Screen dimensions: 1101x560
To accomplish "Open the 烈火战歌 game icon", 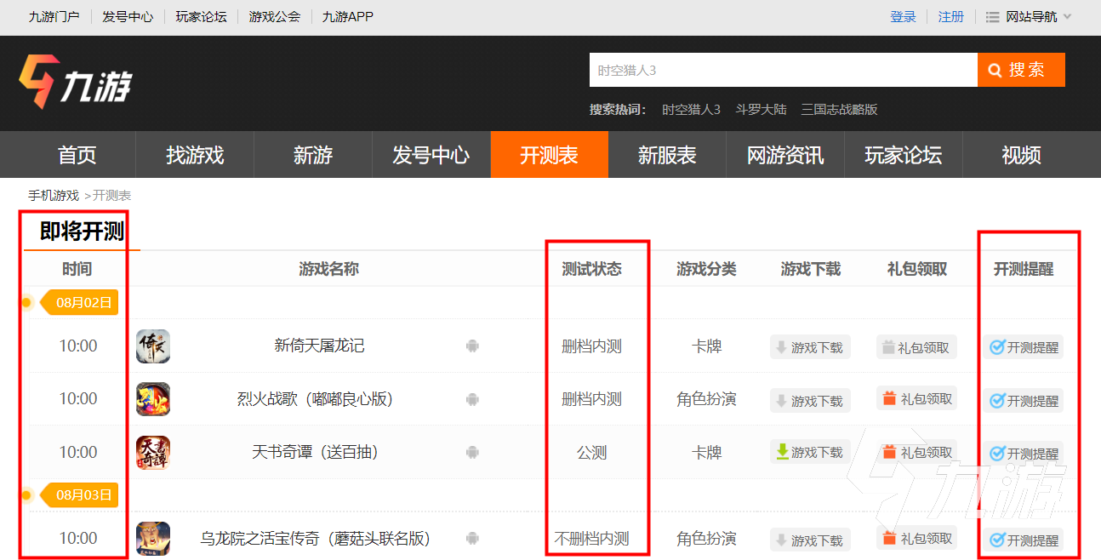I will pyautogui.click(x=153, y=399).
